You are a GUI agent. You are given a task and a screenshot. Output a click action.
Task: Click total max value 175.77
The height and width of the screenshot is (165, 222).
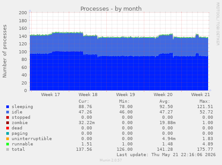click(205, 149)
